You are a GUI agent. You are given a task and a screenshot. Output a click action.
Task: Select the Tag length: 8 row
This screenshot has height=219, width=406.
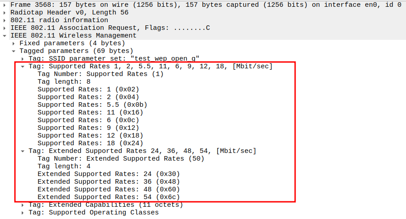coord(64,82)
